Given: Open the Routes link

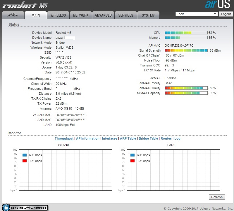Looking at the screenshot, I should pos(166,138).
